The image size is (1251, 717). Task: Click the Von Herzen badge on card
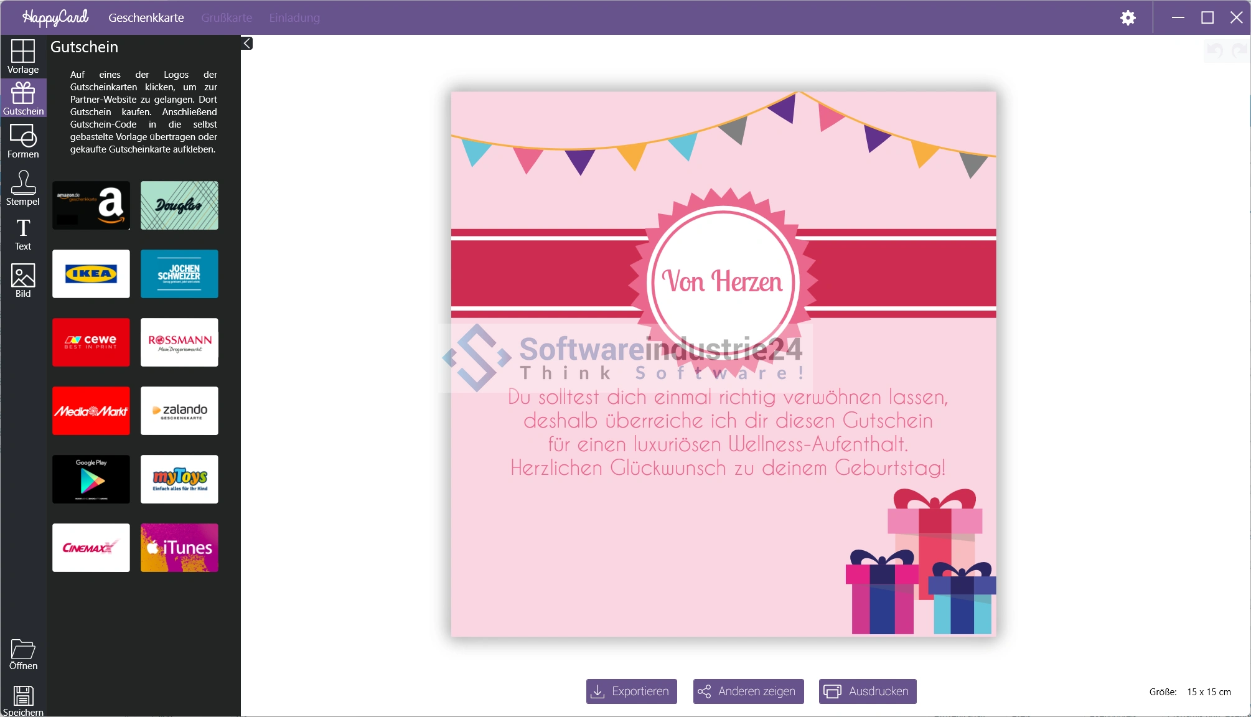(x=723, y=281)
